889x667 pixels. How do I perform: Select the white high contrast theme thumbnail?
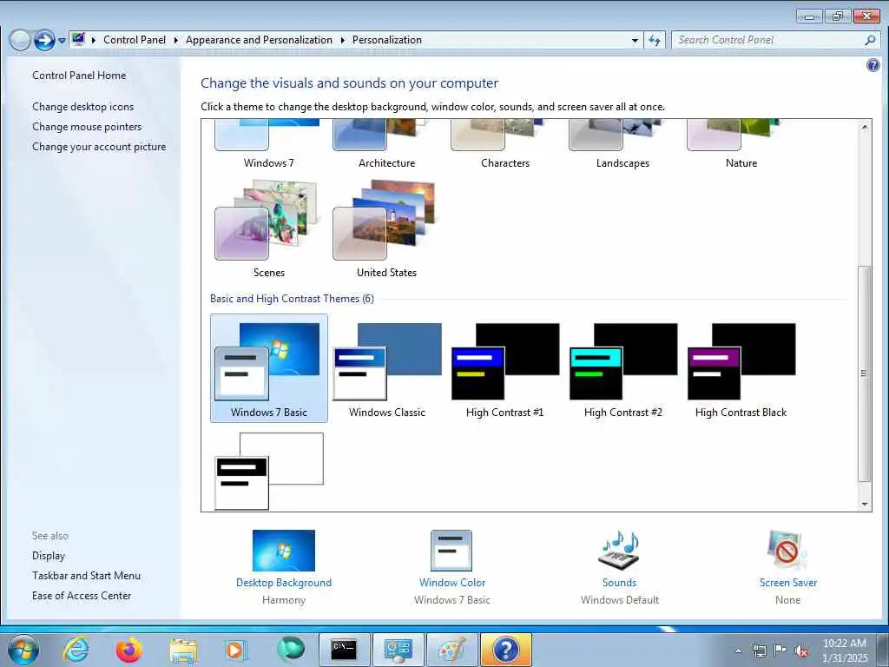(x=269, y=471)
